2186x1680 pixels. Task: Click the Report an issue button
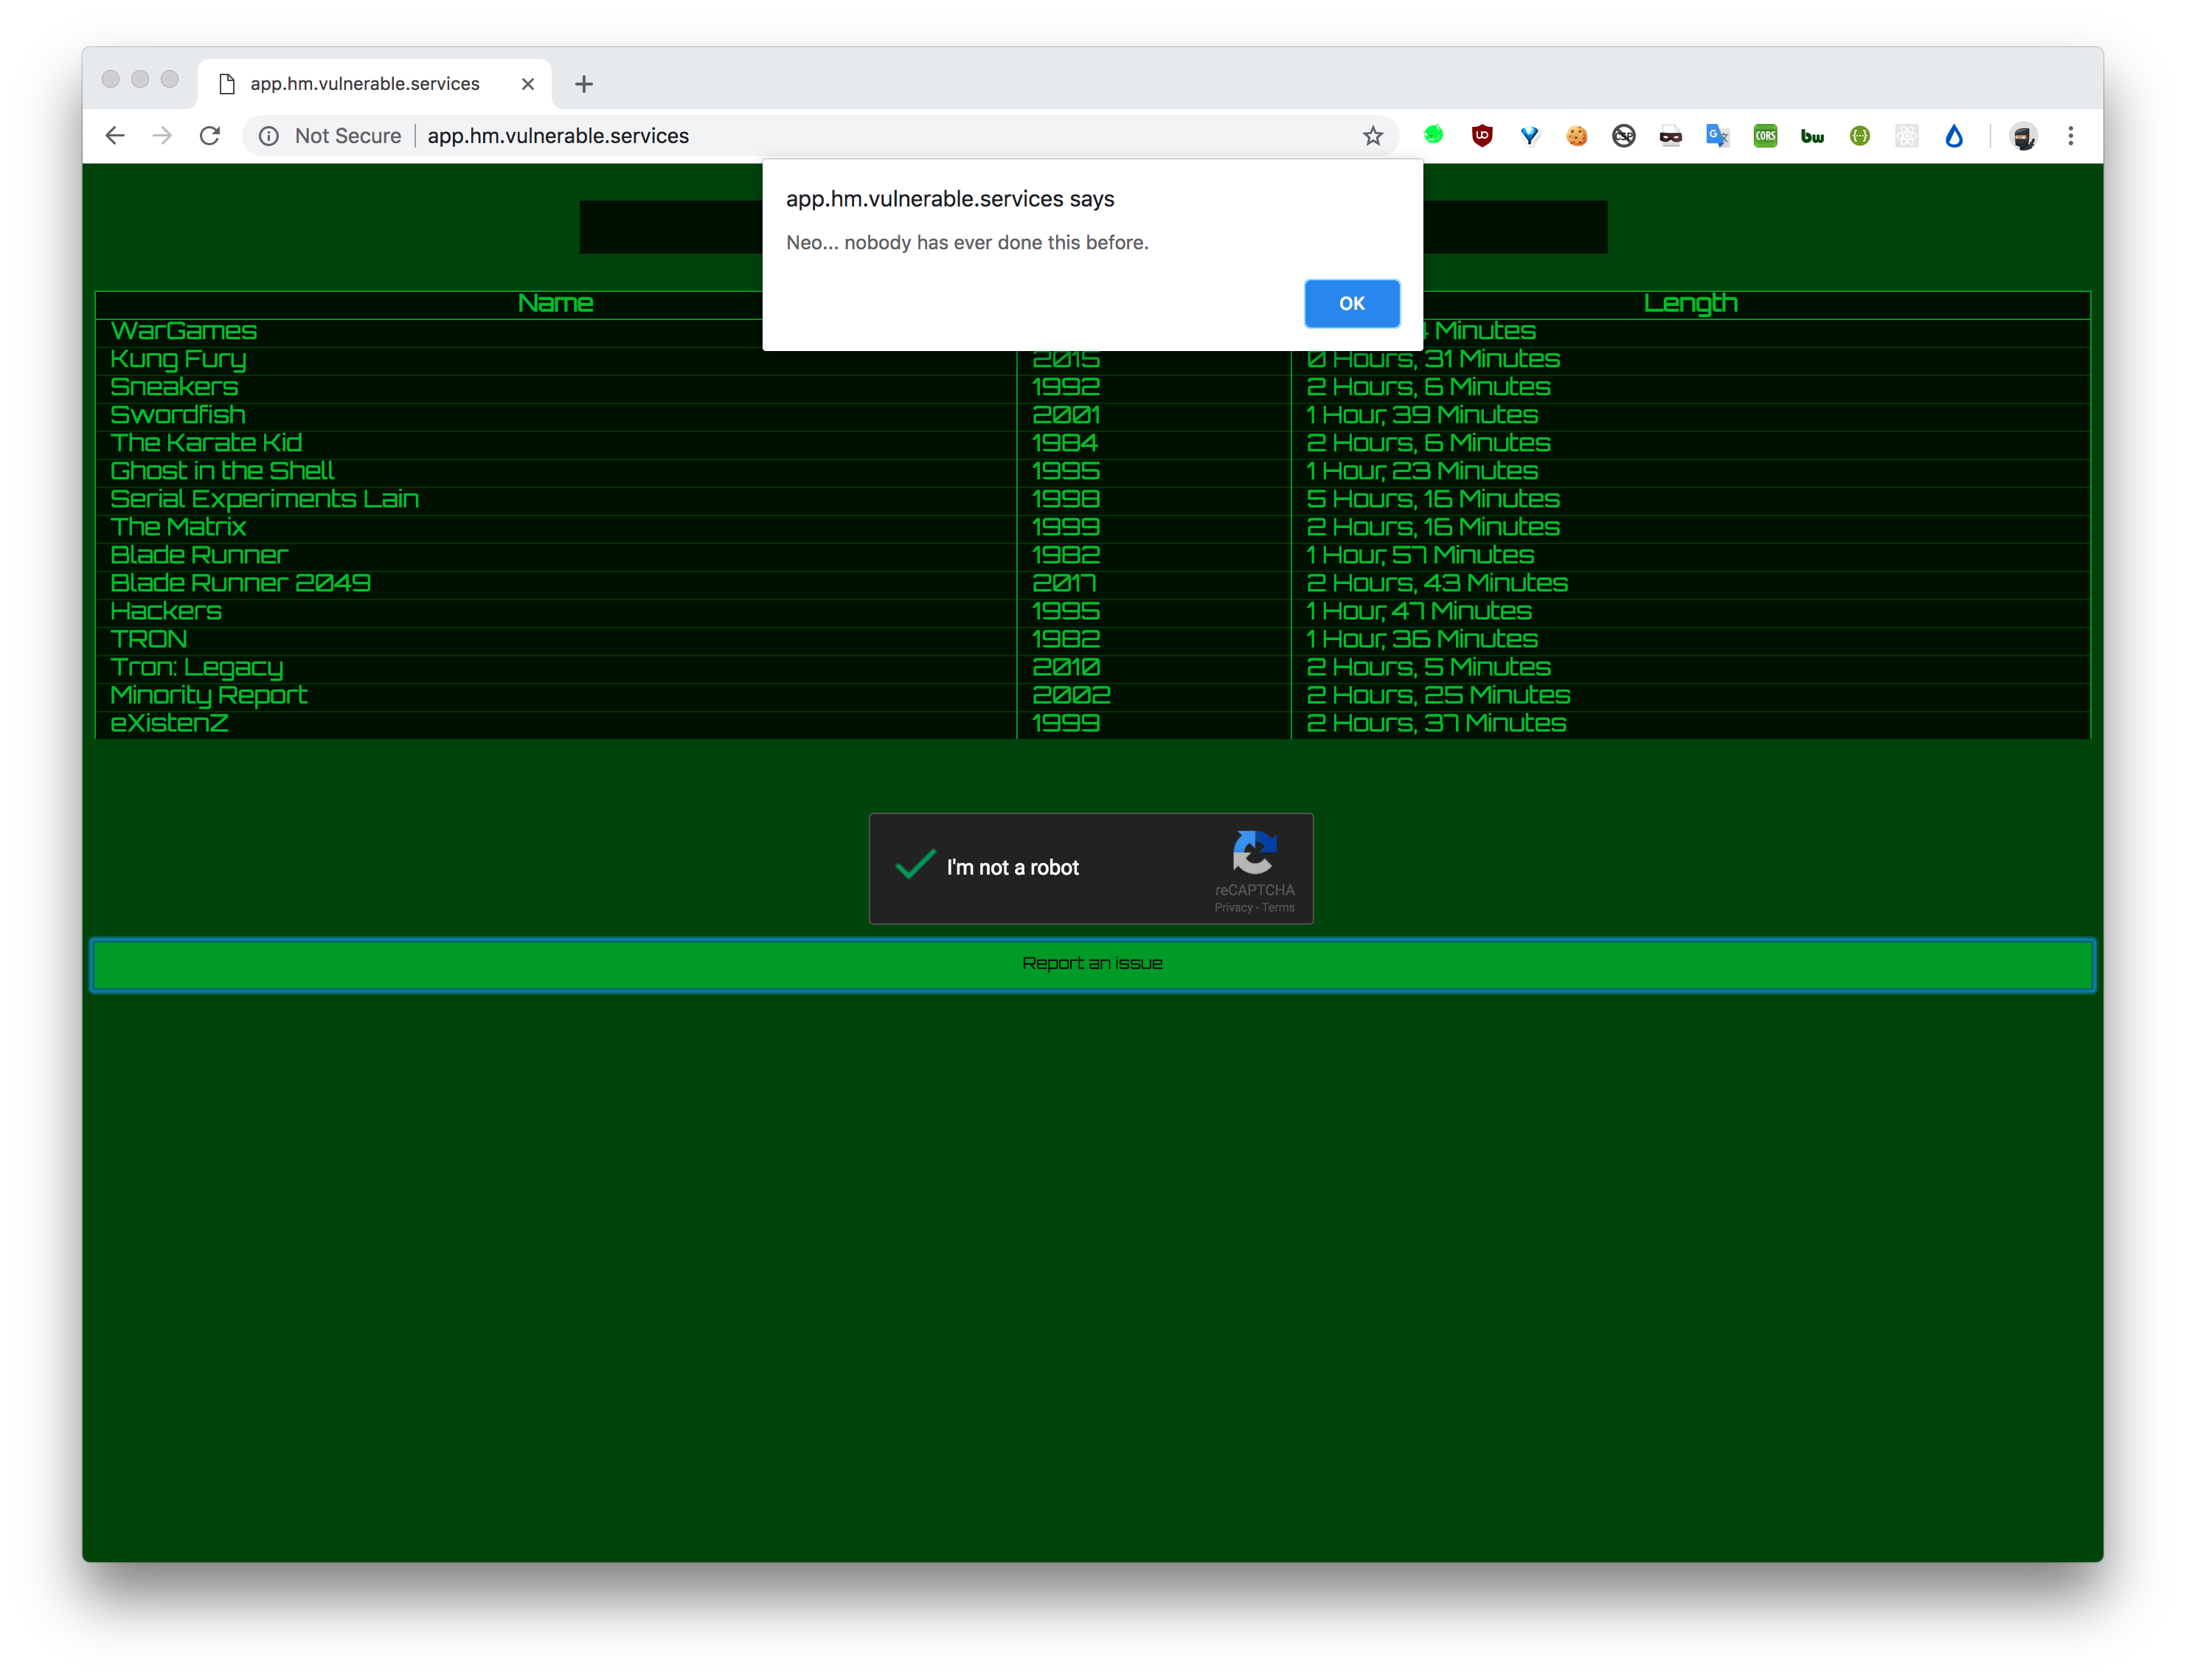click(x=1092, y=964)
